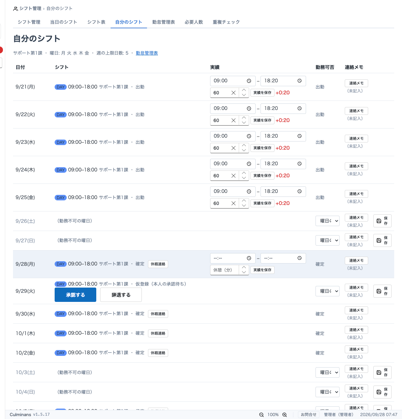Open the 9/27 availability dropdown
402x419 pixels.
click(328, 240)
